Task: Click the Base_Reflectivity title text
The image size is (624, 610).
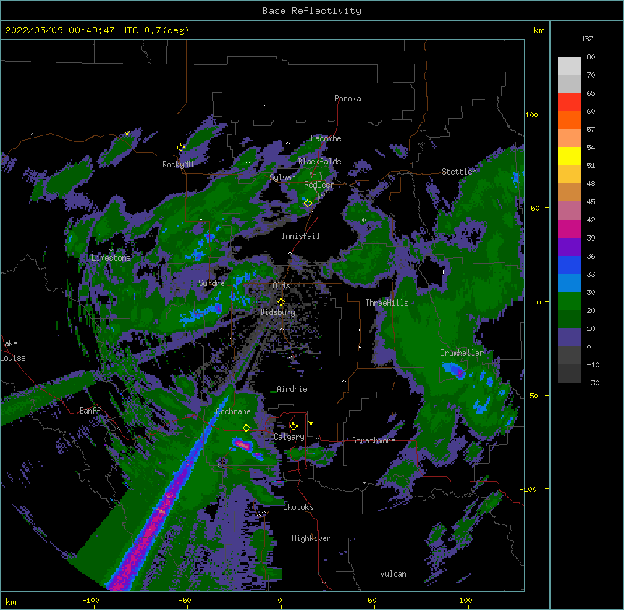Action: pyautogui.click(x=312, y=11)
